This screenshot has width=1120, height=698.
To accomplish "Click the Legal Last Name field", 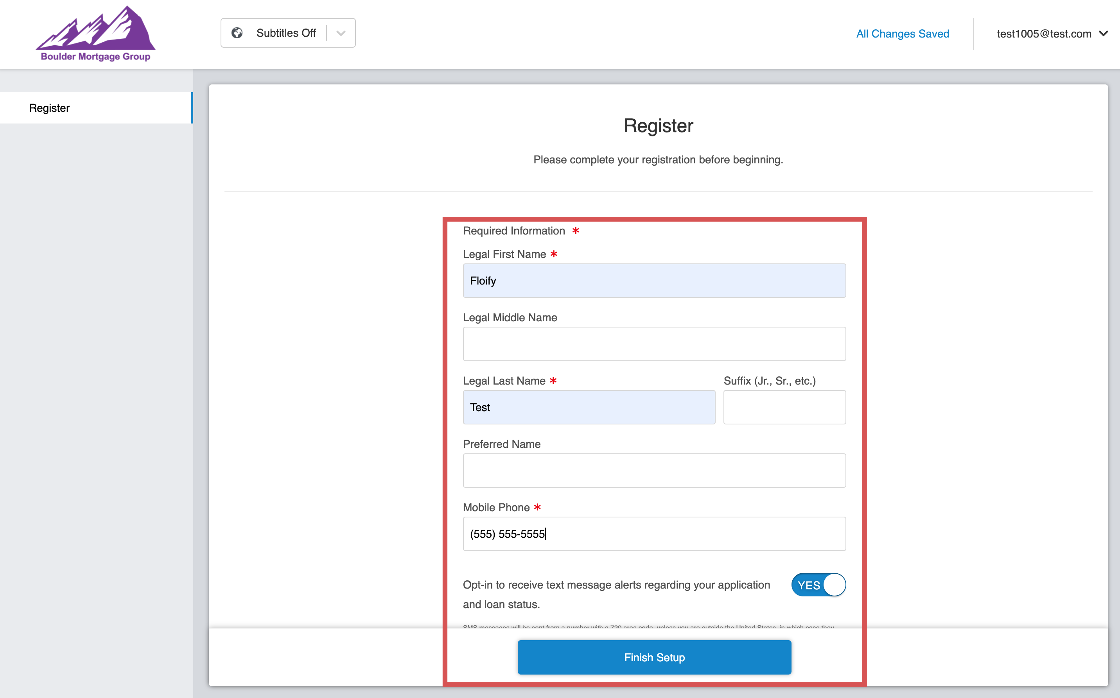I will (x=589, y=407).
